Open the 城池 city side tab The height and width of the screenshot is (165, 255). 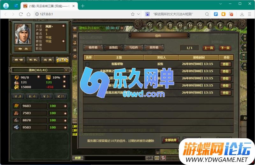pyautogui.click(x=244, y=47)
